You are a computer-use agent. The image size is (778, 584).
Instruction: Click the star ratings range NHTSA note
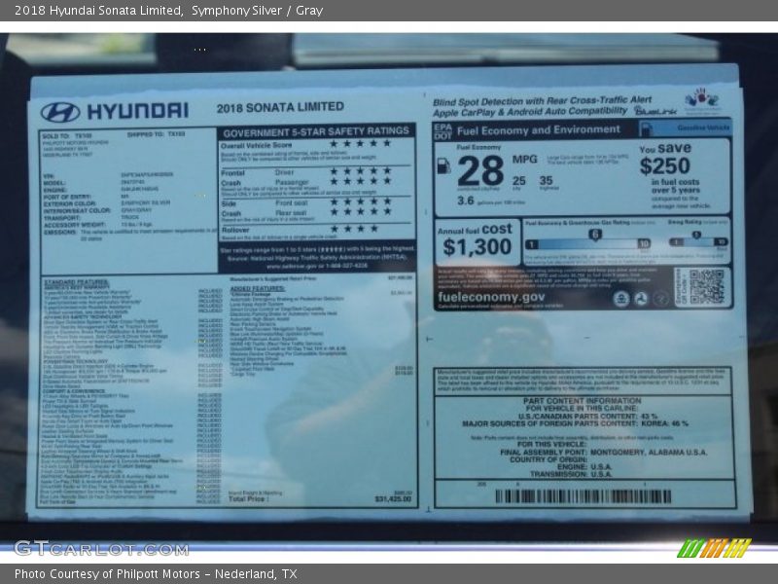[x=318, y=257]
